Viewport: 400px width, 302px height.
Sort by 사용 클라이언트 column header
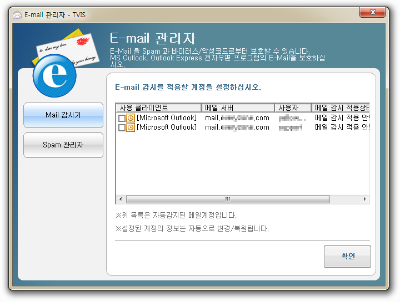pyautogui.click(x=159, y=108)
